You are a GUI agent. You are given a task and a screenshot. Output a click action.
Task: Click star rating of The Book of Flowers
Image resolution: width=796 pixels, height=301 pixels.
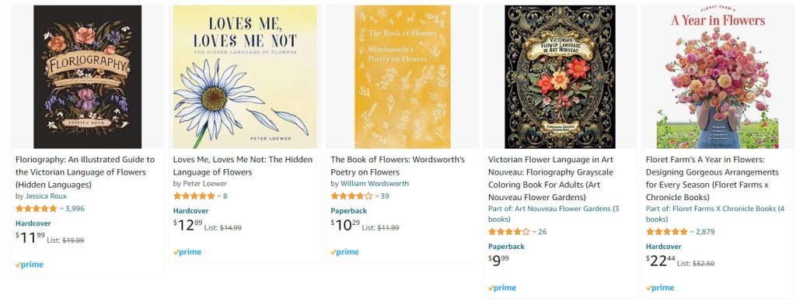351,196
